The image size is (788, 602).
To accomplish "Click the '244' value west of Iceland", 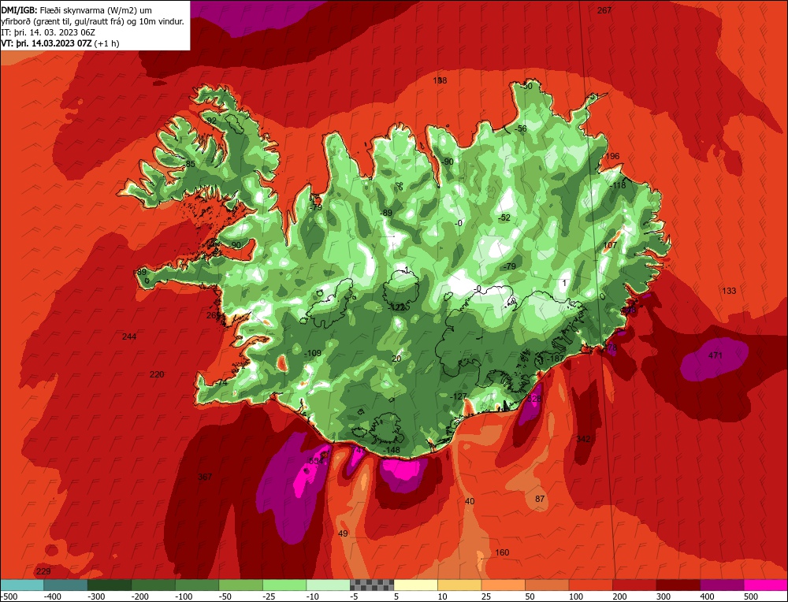I will (x=129, y=336).
